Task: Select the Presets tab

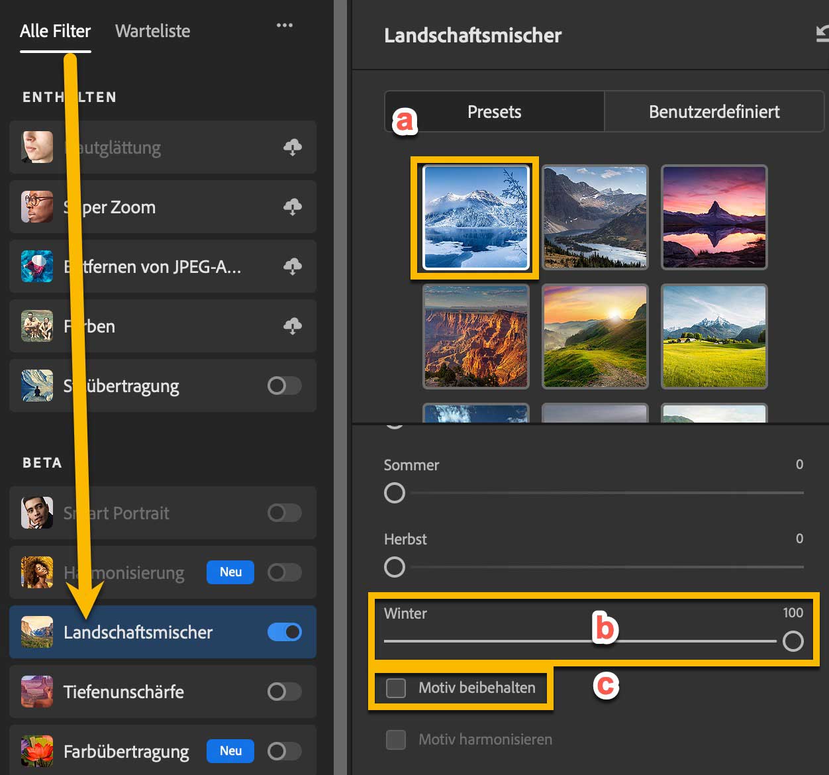Action: click(494, 112)
